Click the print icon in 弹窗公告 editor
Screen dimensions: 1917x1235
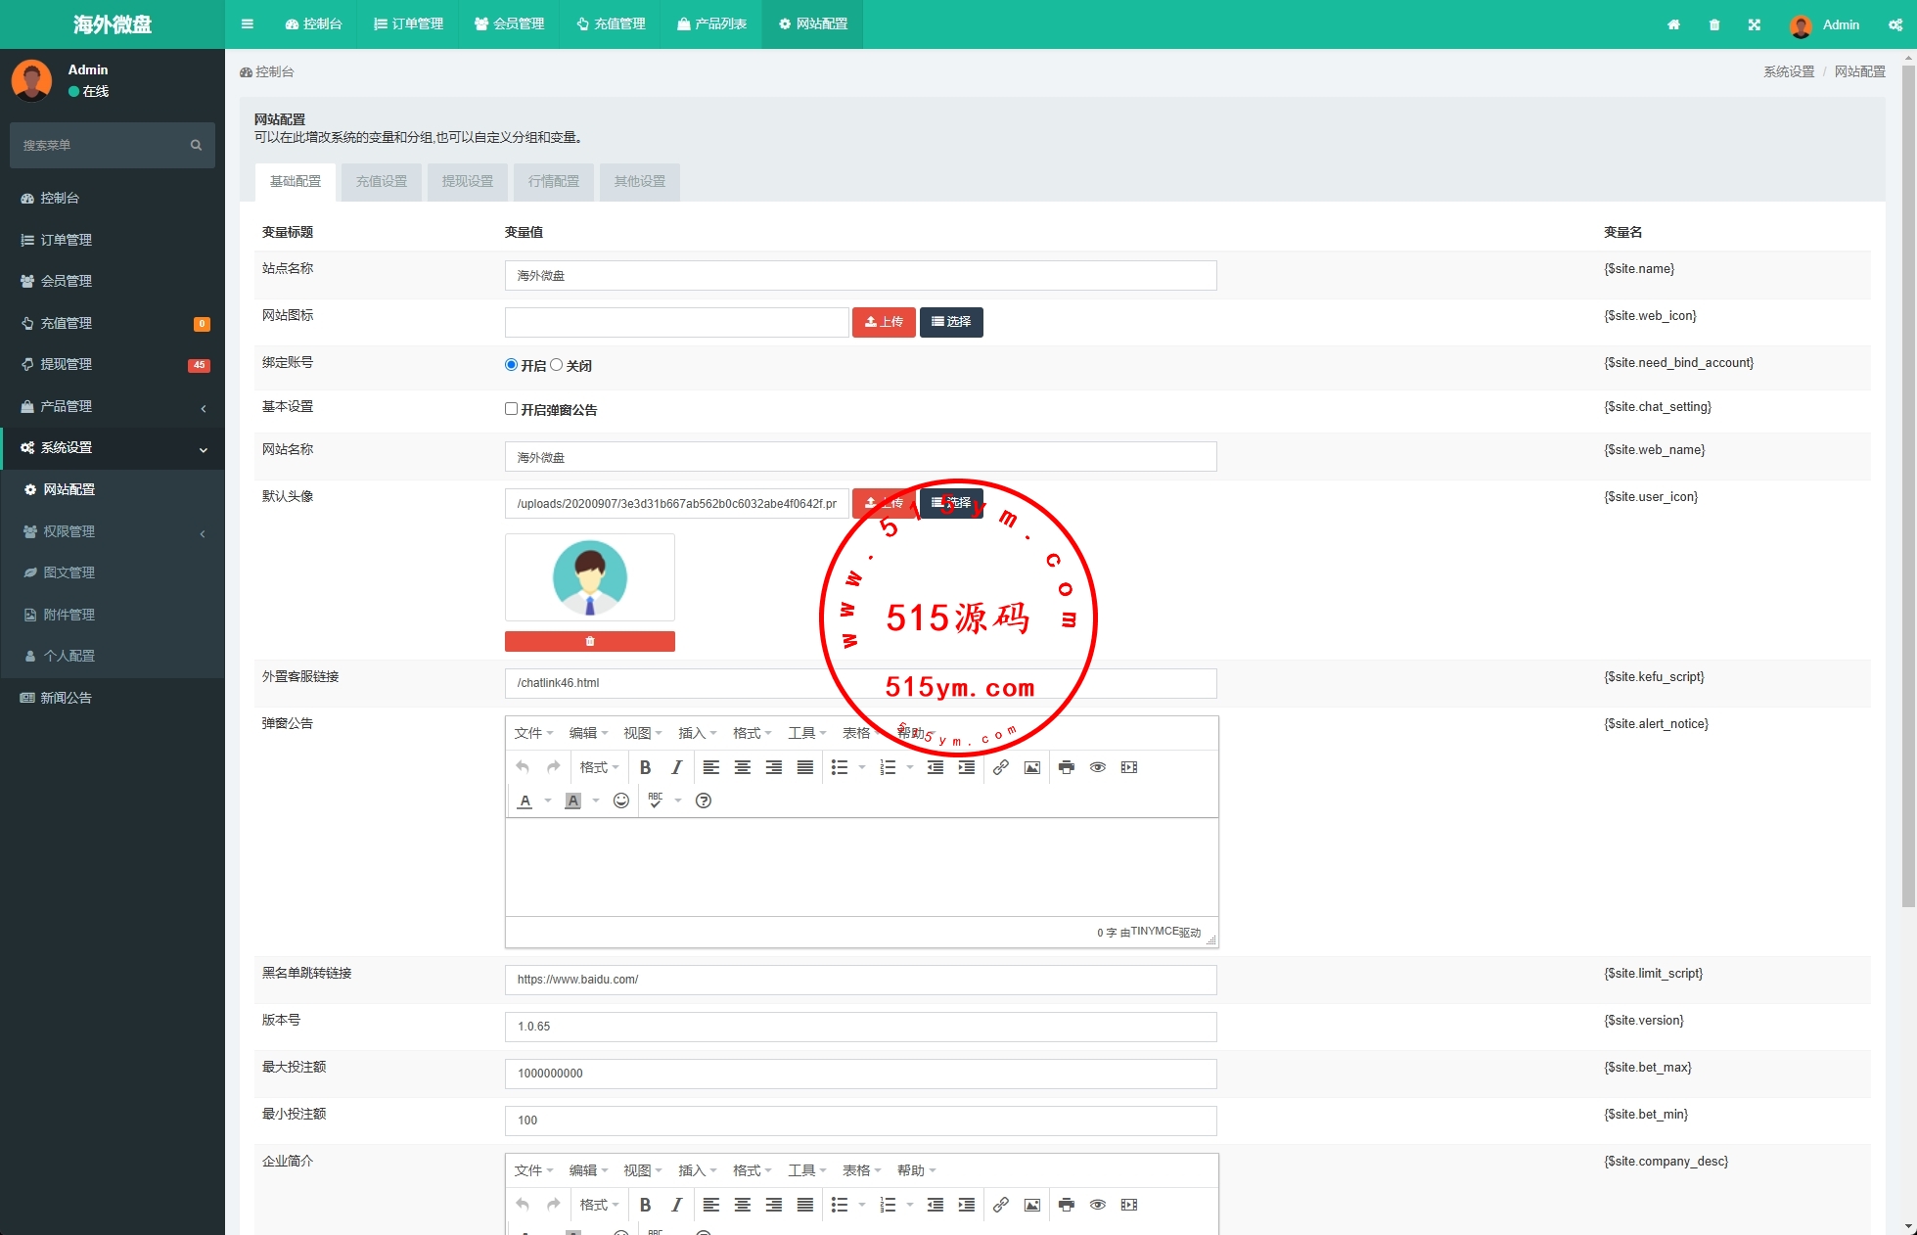pos(1067,767)
